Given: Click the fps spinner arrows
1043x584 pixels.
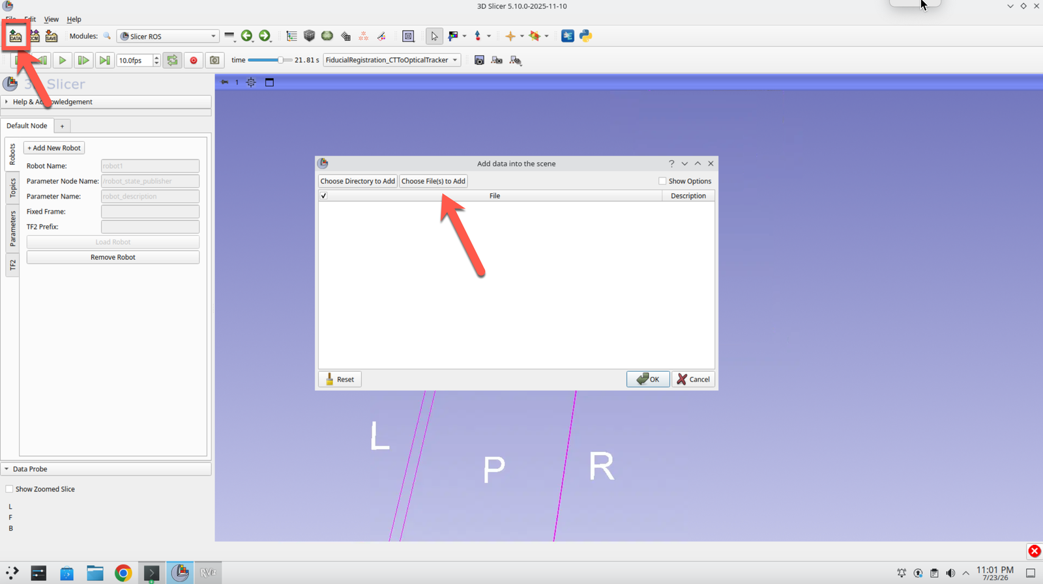Looking at the screenshot, I should pyautogui.click(x=156, y=60).
